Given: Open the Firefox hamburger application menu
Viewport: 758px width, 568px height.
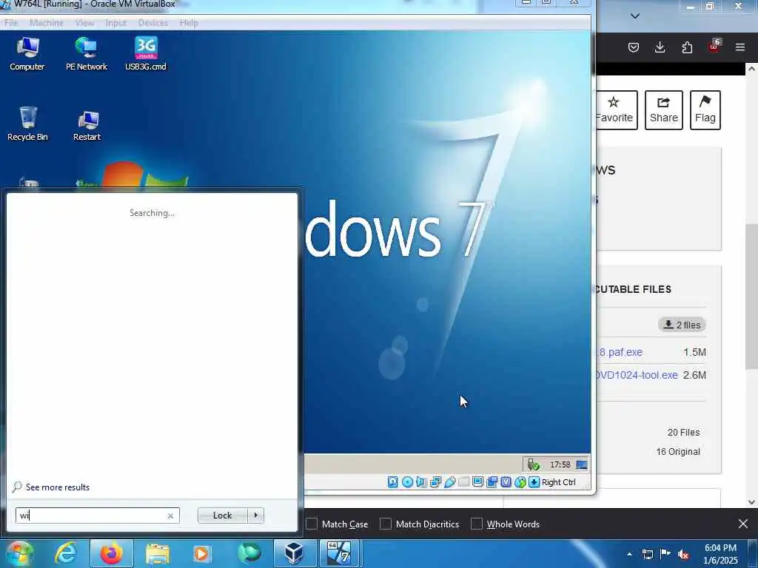Looking at the screenshot, I should tap(740, 47).
